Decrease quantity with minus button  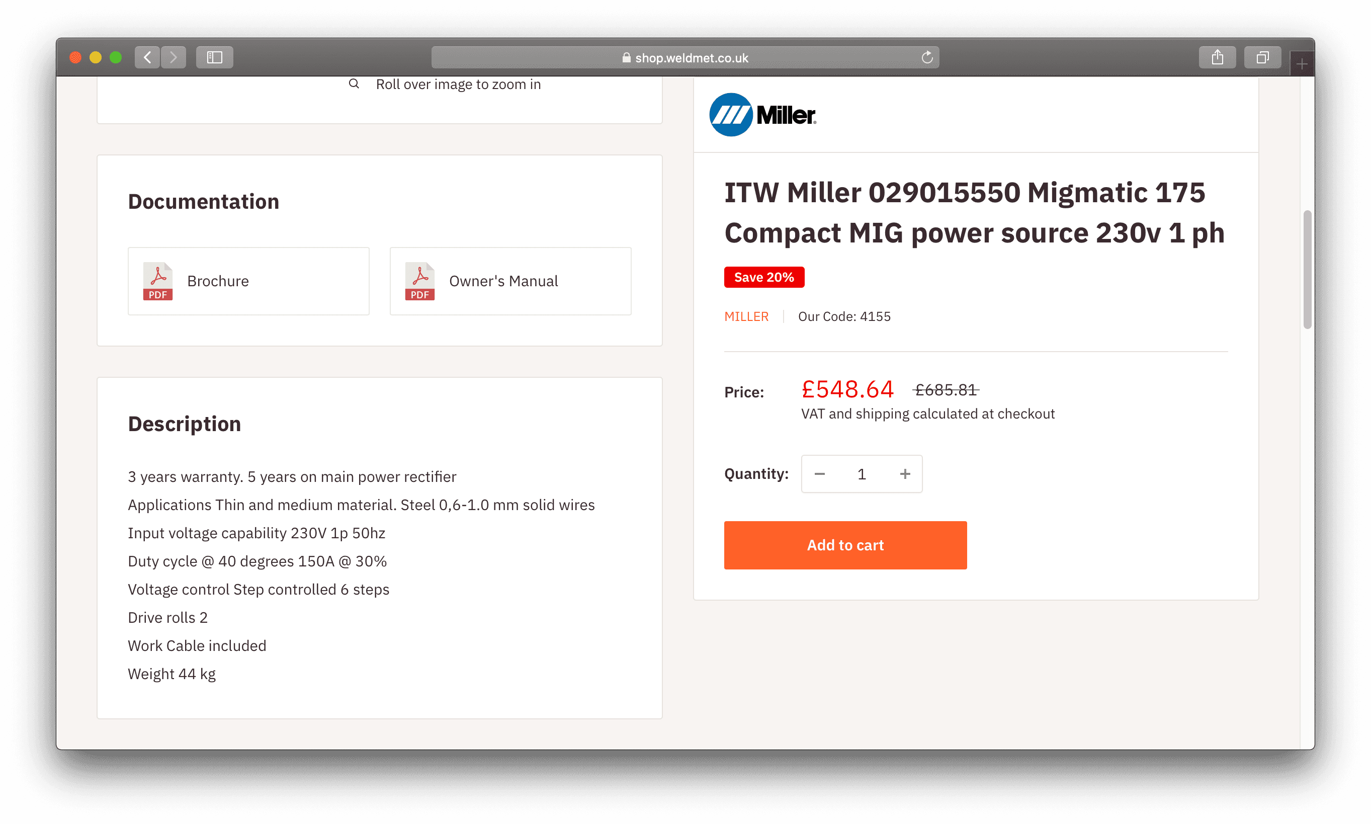point(819,474)
